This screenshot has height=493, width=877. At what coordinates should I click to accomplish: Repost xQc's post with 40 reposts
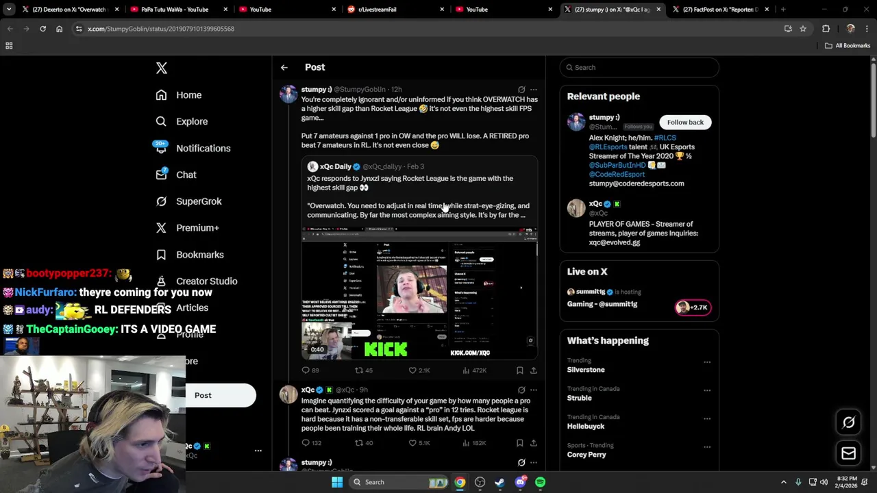(x=363, y=443)
